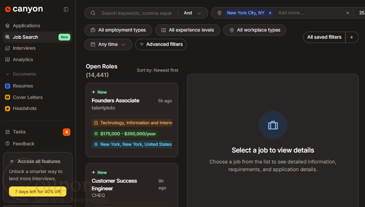365x207 pixels.
Task: Click the 9h ago timestamp
Action: (162, 185)
